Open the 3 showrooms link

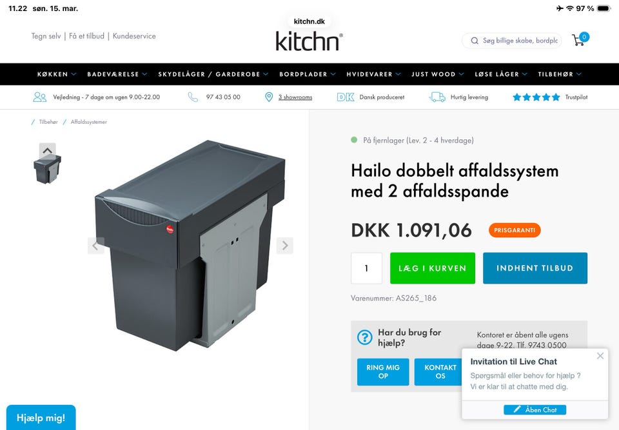[x=295, y=97]
